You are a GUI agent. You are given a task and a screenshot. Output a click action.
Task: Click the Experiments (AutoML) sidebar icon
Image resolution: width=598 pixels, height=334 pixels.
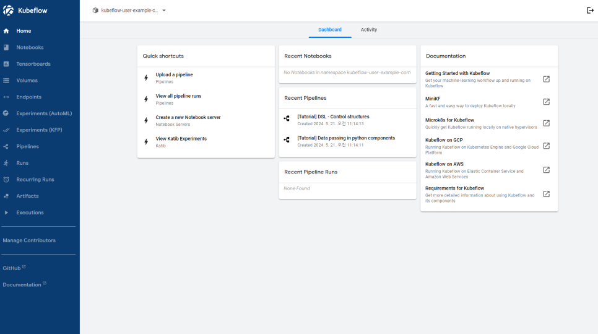(x=6, y=113)
